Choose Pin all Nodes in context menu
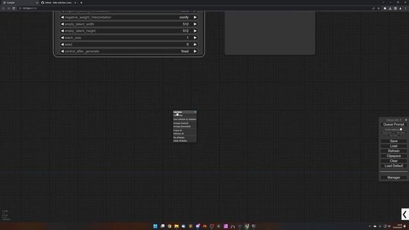The height and width of the screenshot is (230, 409). [185, 137]
